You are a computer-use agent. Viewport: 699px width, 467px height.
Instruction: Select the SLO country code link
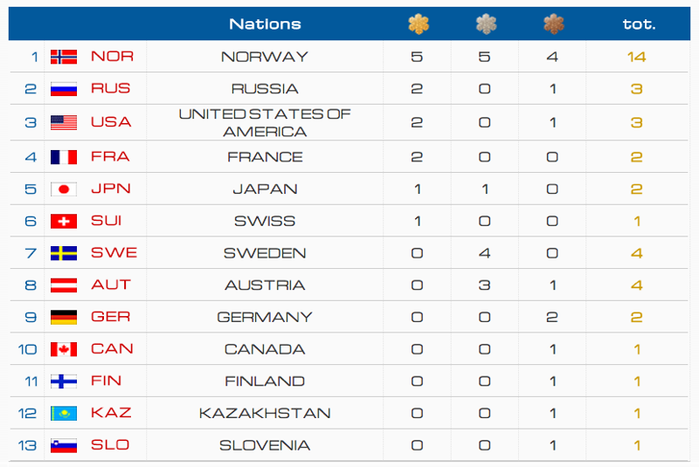tap(110, 445)
